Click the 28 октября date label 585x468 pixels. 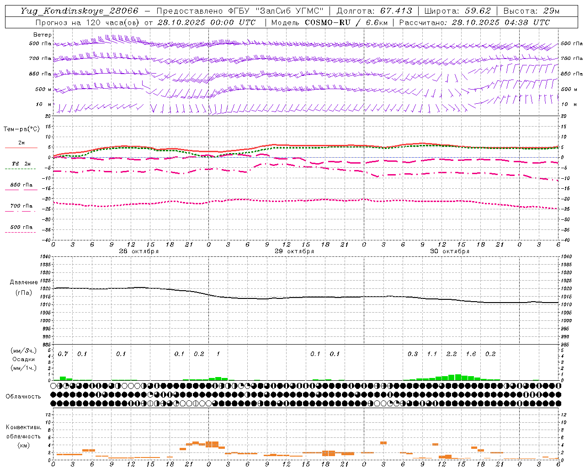coord(139,251)
